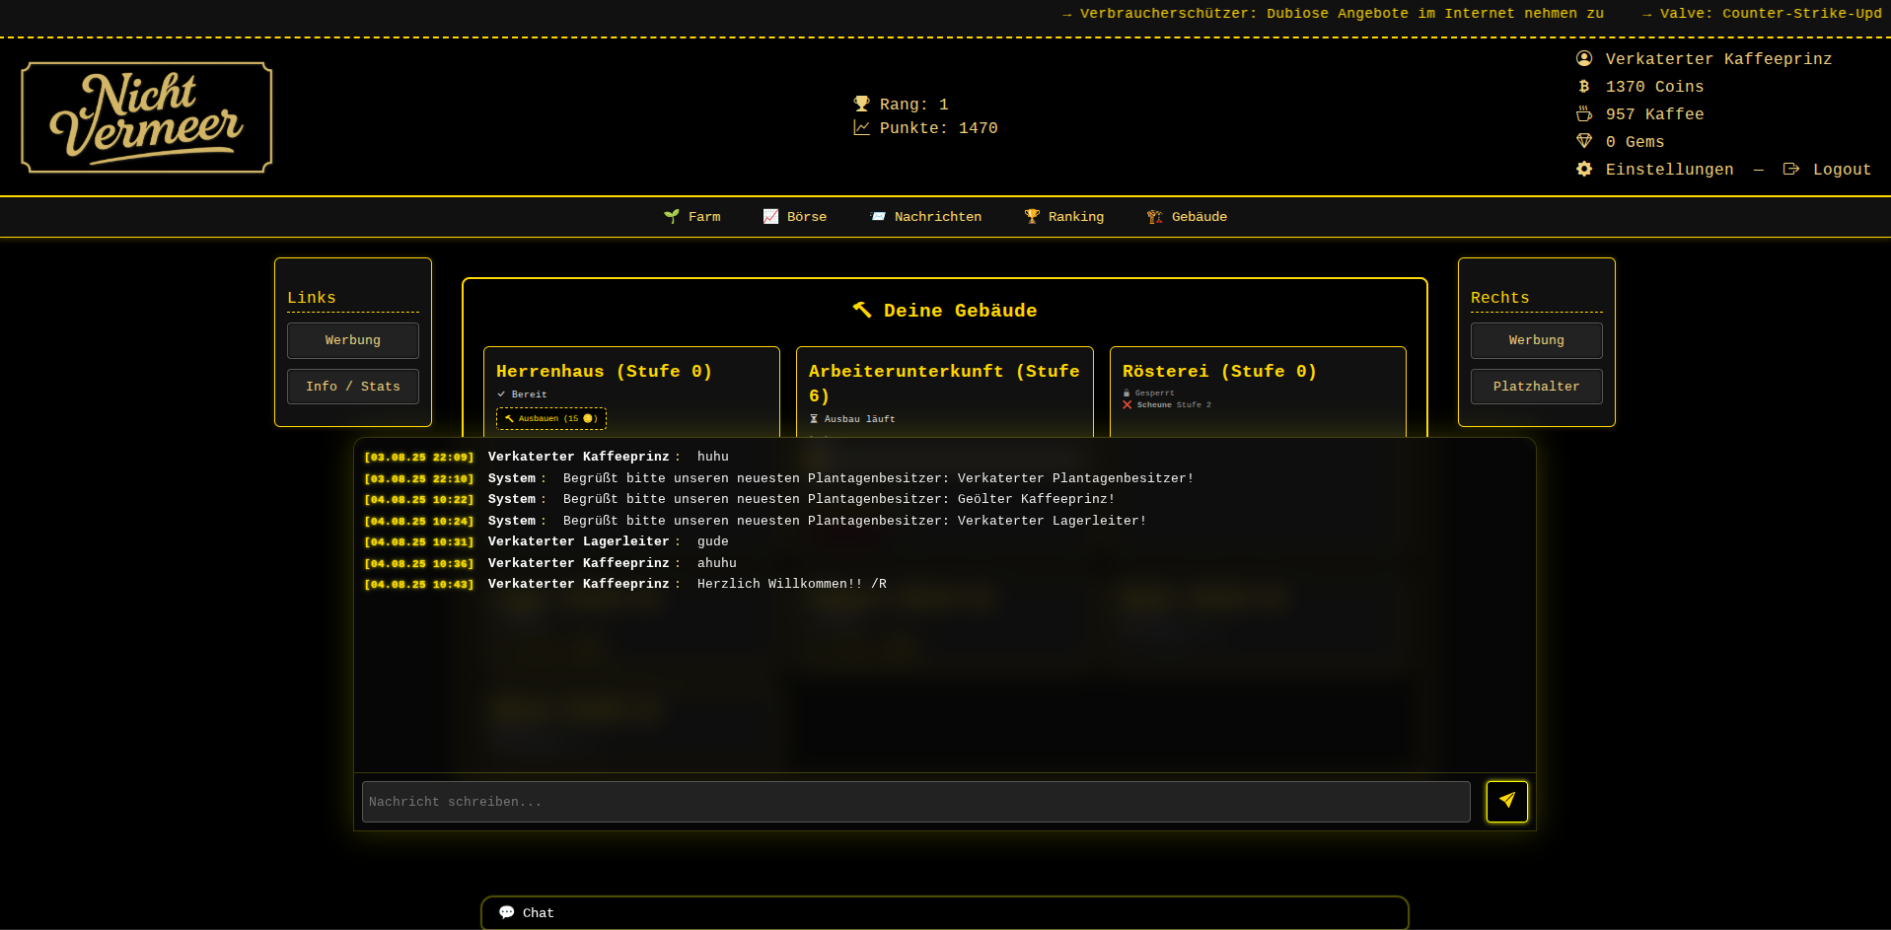Start Ausbauen for the Herrenhaus
The height and width of the screenshot is (930, 1891).
(x=550, y=418)
